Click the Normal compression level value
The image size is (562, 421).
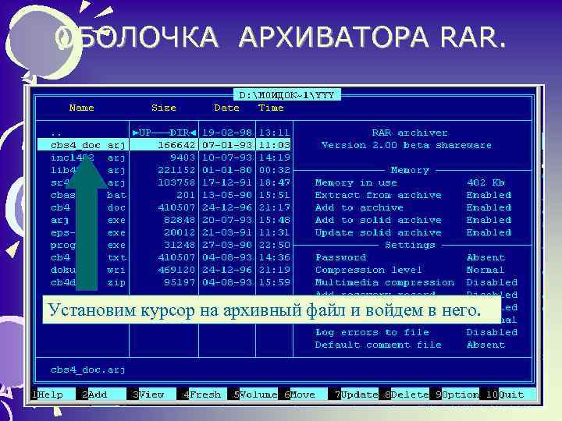(x=486, y=270)
